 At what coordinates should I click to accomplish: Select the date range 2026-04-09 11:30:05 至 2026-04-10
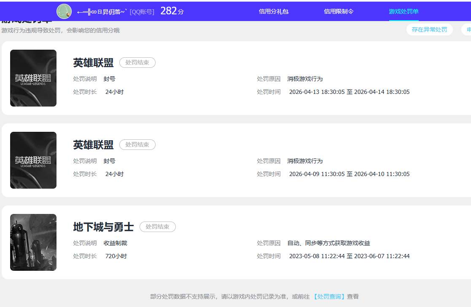pos(349,174)
